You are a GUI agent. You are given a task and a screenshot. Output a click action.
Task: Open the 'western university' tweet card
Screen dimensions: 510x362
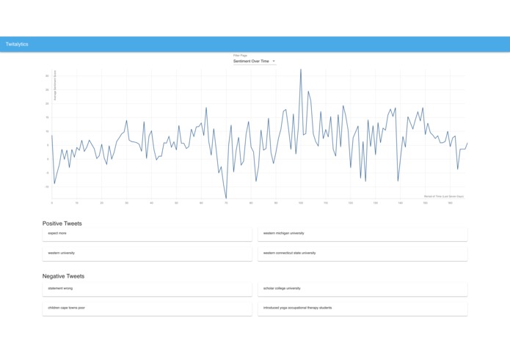[x=147, y=254]
